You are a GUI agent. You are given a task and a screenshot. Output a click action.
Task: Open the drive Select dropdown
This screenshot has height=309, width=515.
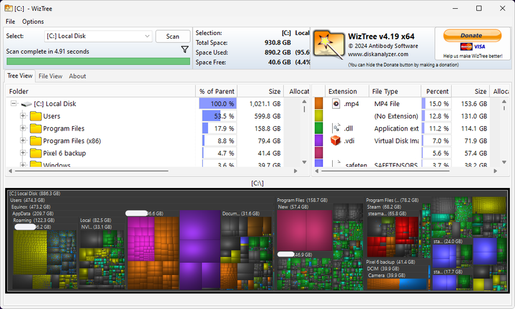[x=99, y=36]
